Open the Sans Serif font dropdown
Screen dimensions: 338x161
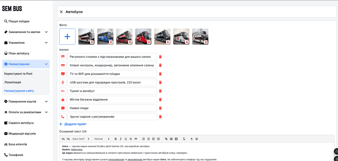coord(81,139)
